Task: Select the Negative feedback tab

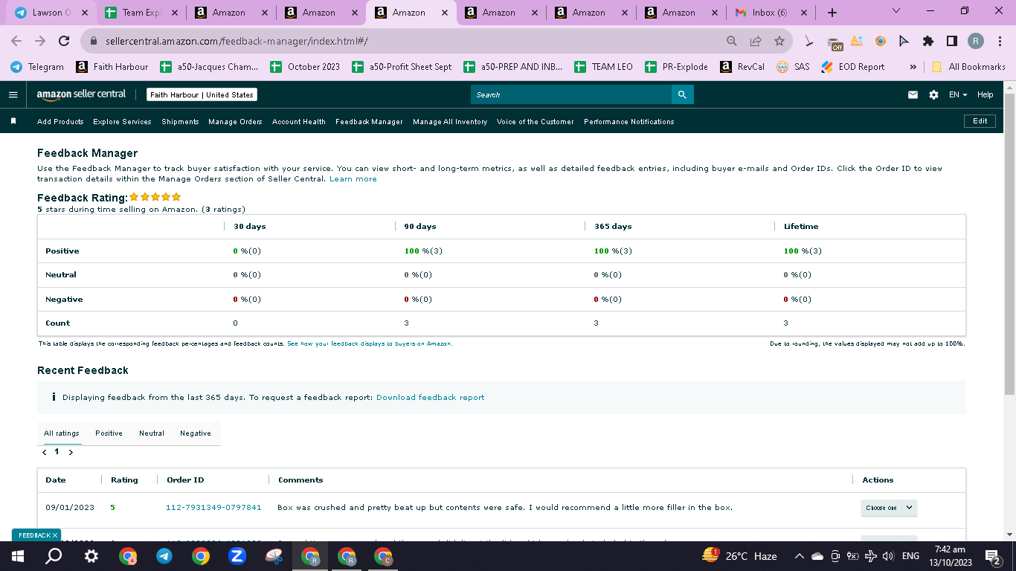Action: coord(196,433)
